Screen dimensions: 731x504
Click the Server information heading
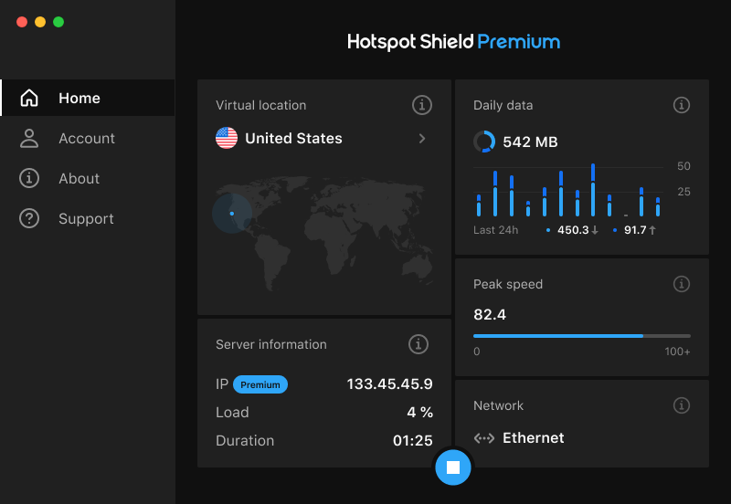pyautogui.click(x=271, y=344)
